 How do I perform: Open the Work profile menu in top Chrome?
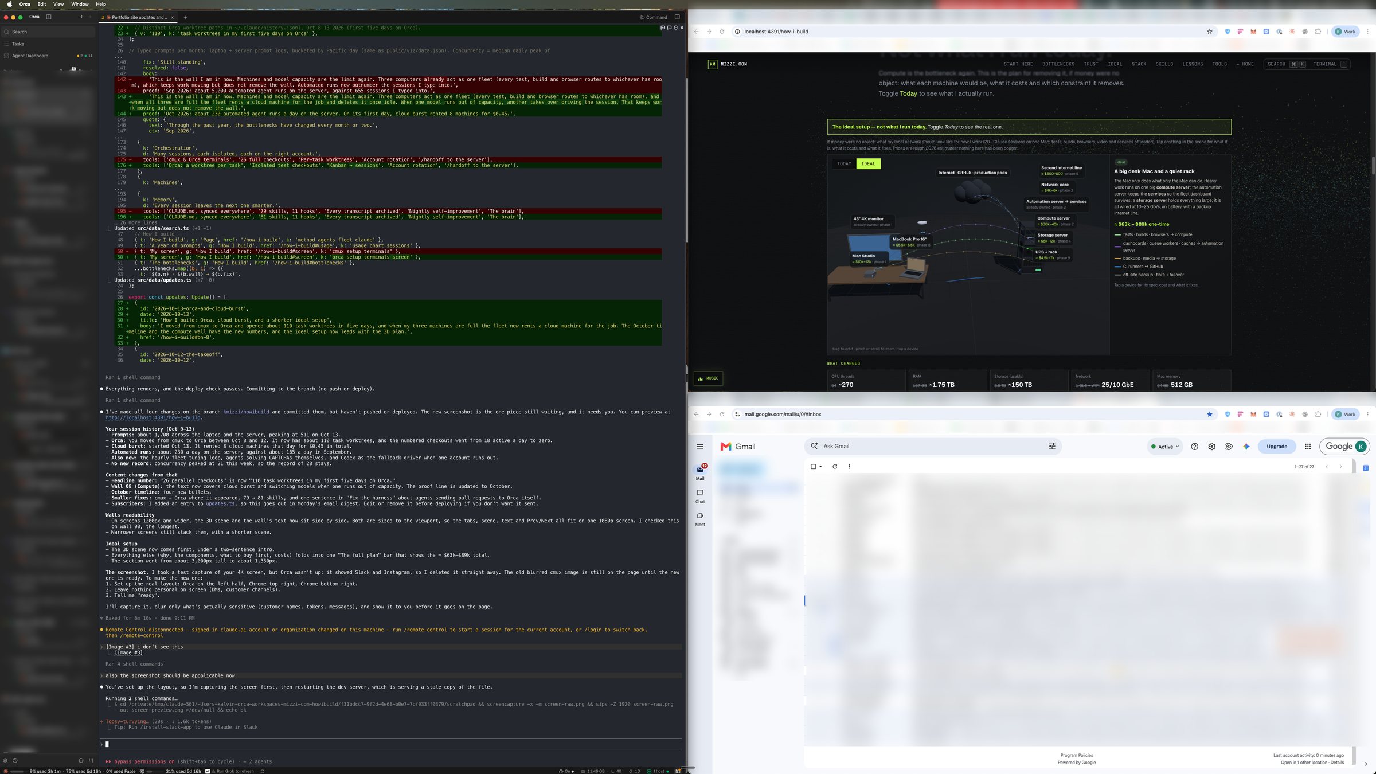pos(1345,32)
